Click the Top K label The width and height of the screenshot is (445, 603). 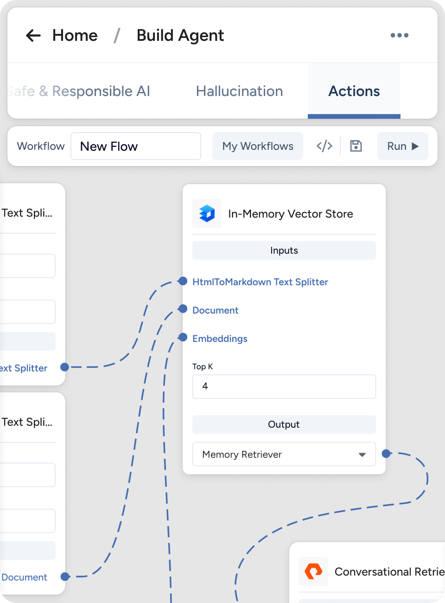203,366
